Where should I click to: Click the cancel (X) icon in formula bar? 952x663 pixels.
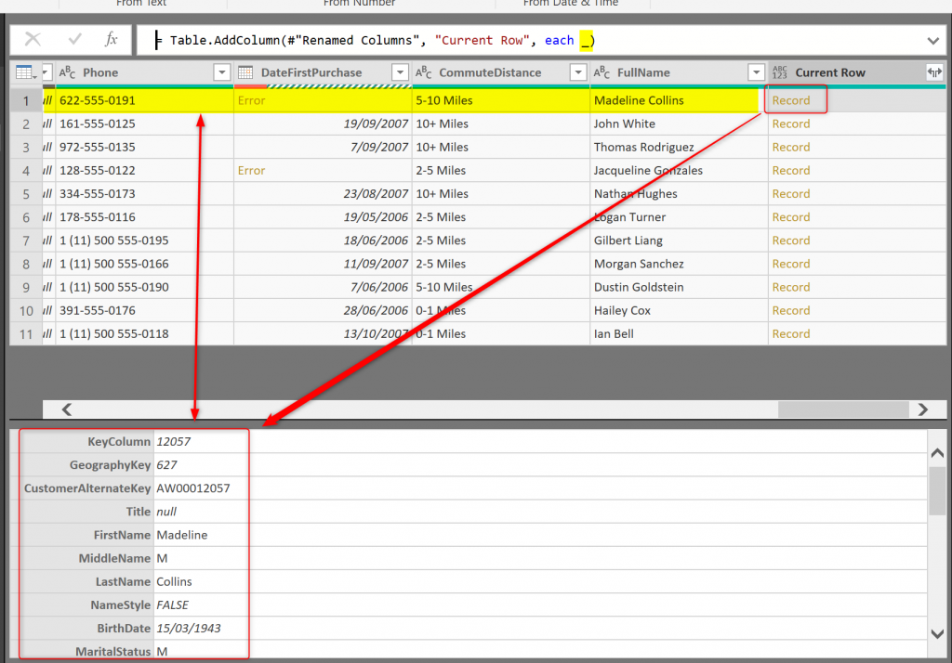click(x=33, y=40)
